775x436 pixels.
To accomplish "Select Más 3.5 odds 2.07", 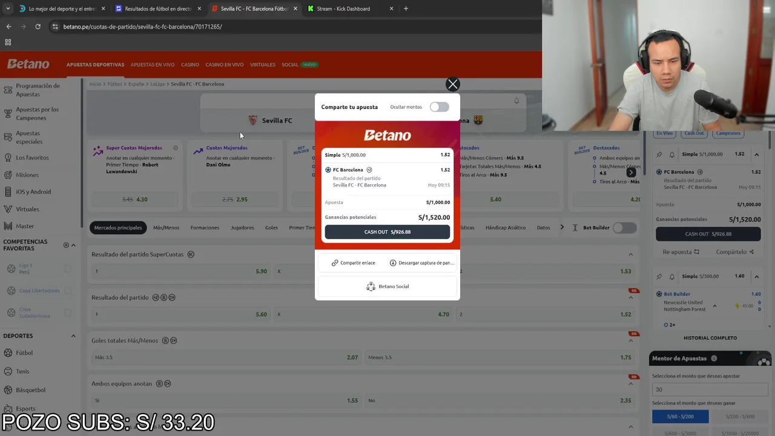I will click(226, 357).
